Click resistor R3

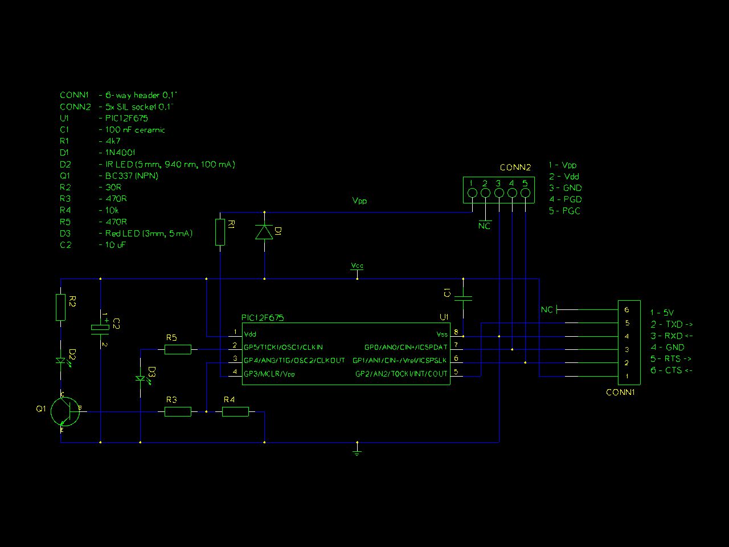pyautogui.click(x=178, y=411)
